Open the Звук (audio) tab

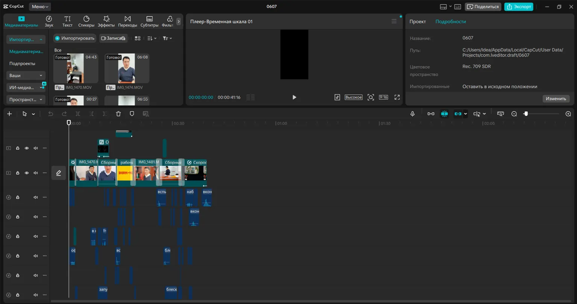point(49,21)
